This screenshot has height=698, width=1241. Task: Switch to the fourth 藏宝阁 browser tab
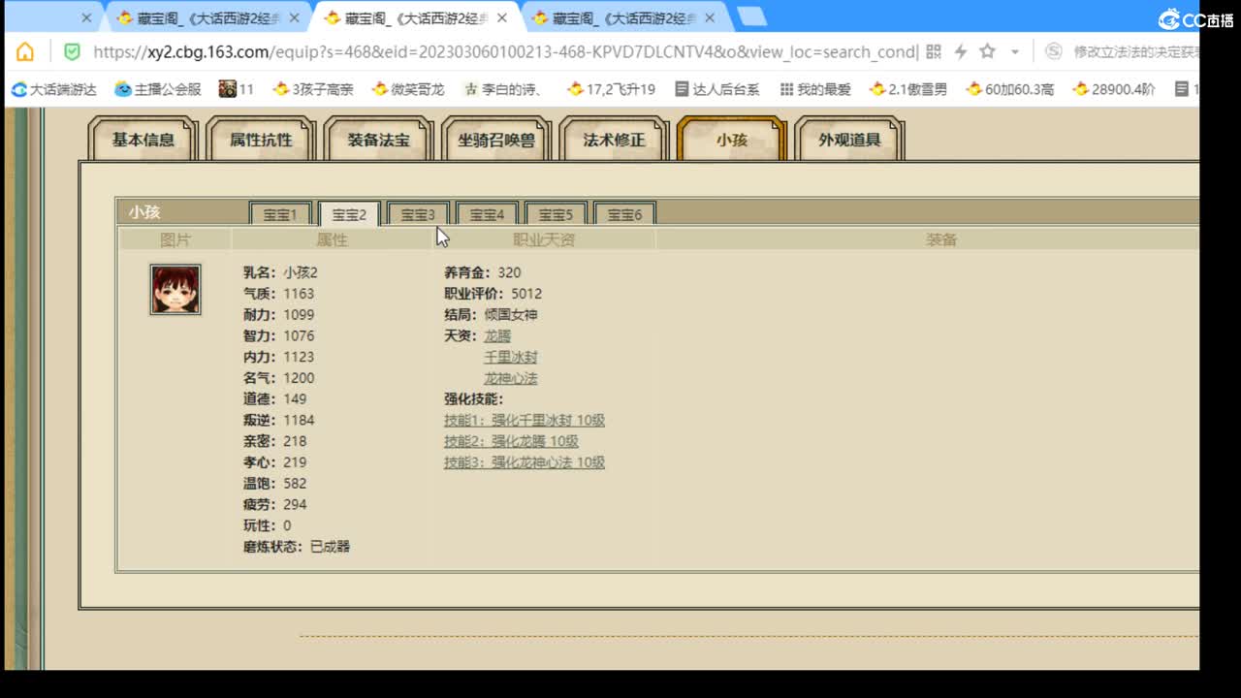click(x=625, y=17)
